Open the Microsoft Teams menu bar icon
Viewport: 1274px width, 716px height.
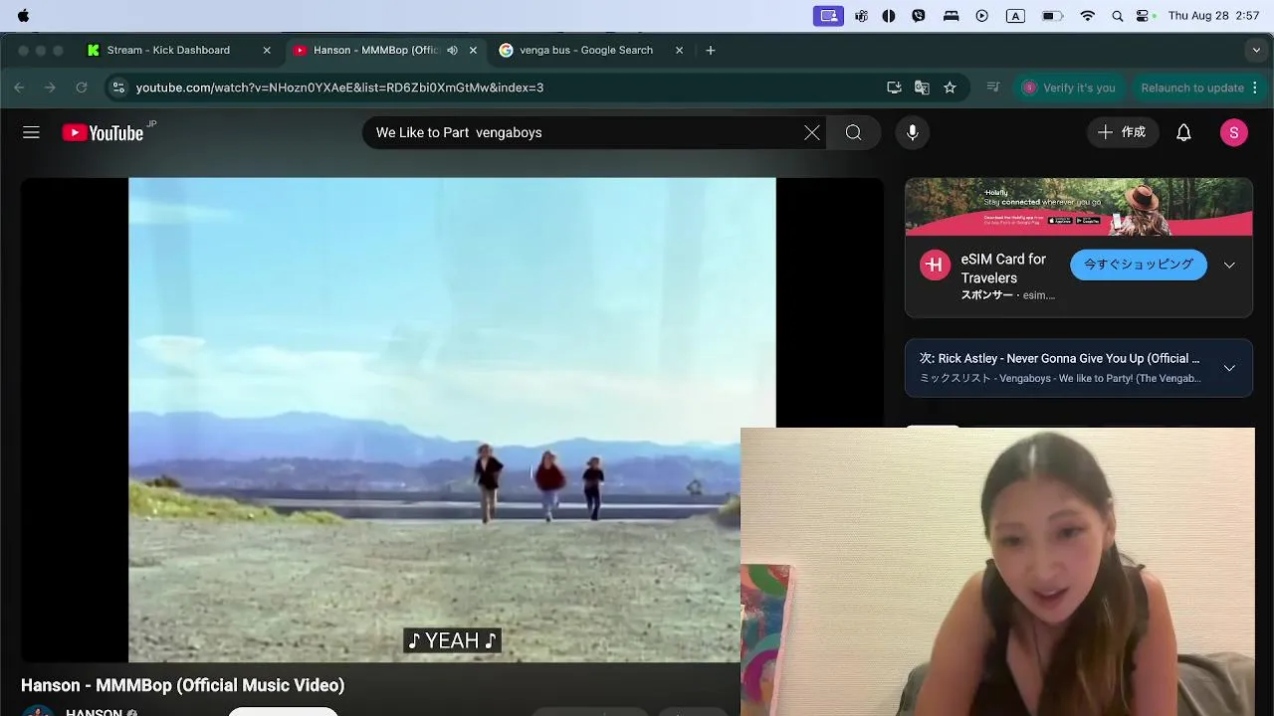[861, 16]
